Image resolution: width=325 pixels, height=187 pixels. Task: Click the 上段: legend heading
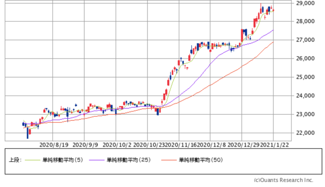[x=15, y=160]
